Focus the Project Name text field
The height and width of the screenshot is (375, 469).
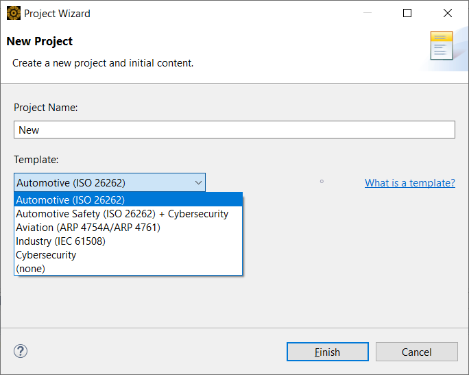click(234, 130)
